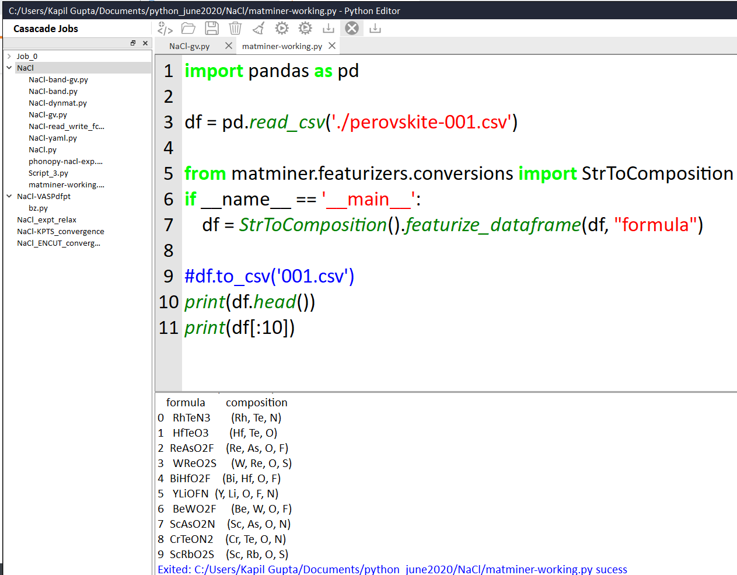Click output row 9 ScRbO2S
Image resolution: width=737 pixels, height=575 pixels.
coord(223,555)
